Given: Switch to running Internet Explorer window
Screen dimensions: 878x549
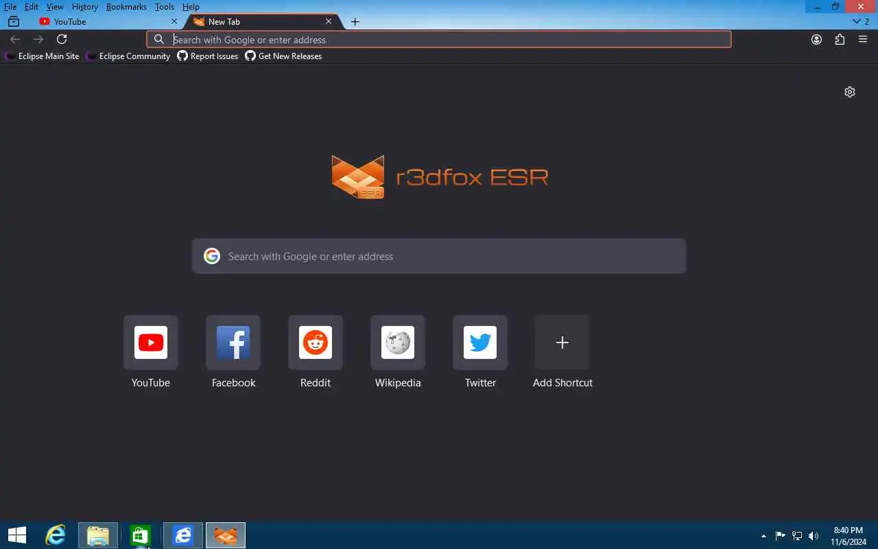Looking at the screenshot, I should click(183, 535).
